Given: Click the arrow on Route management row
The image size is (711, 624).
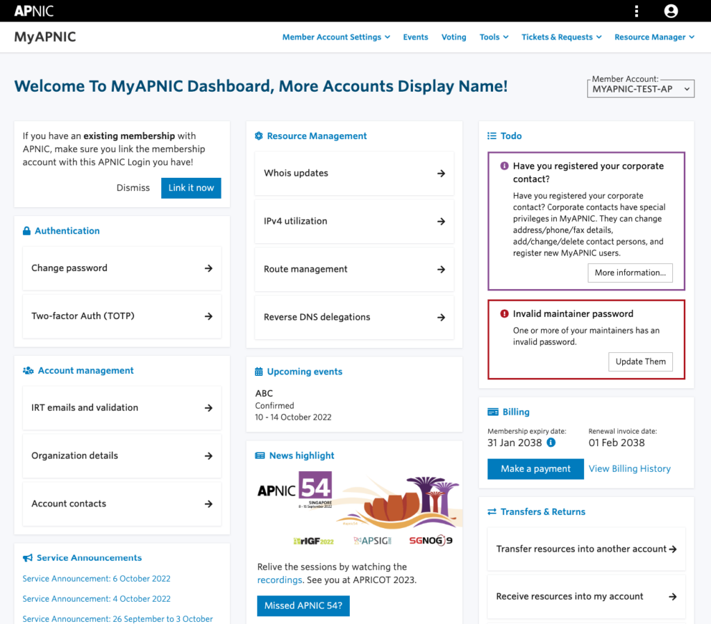Looking at the screenshot, I should click(x=441, y=270).
